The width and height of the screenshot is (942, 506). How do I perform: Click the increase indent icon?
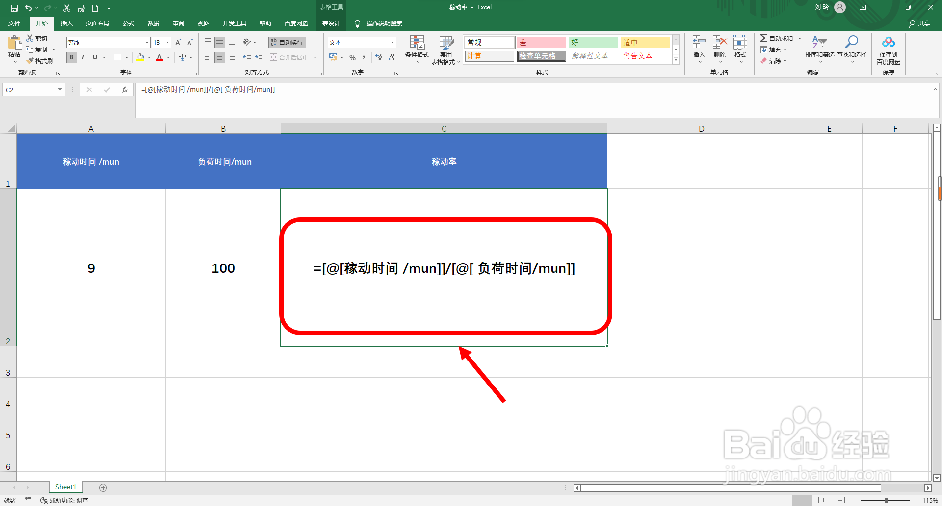pyautogui.click(x=259, y=57)
